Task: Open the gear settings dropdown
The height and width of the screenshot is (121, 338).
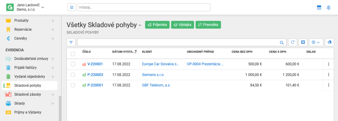Action: [x=316, y=43]
